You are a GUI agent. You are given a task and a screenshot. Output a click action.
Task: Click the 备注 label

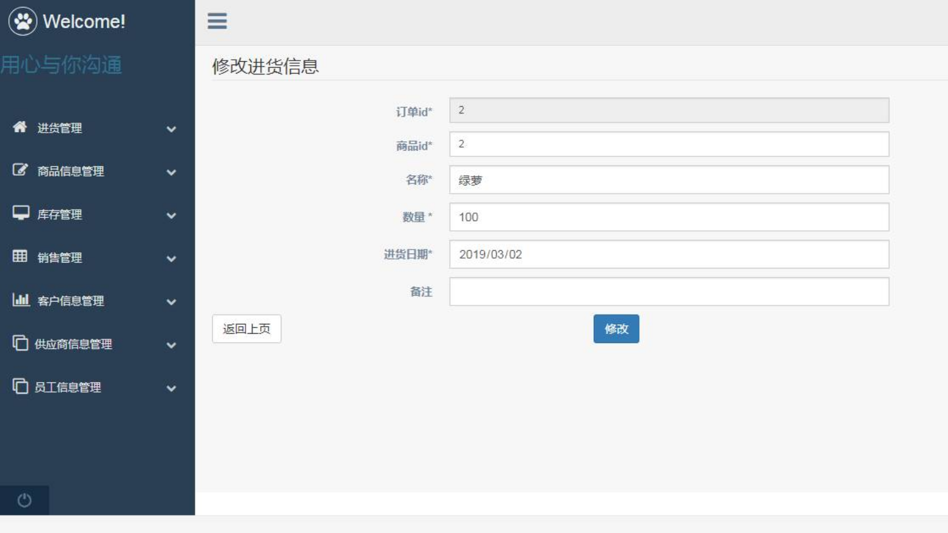click(421, 292)
